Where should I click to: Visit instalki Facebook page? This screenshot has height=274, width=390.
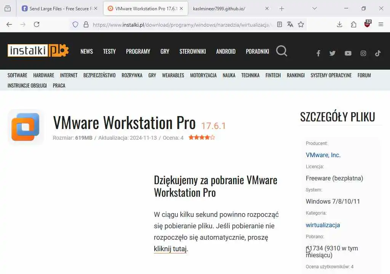click(x=318, y=53)
